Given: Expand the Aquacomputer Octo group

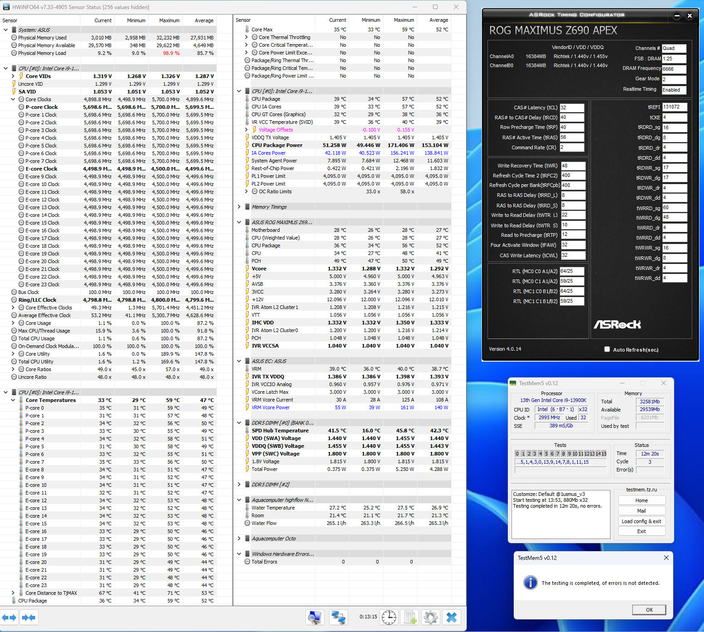Looking at the screenshot, I should 239,539.
